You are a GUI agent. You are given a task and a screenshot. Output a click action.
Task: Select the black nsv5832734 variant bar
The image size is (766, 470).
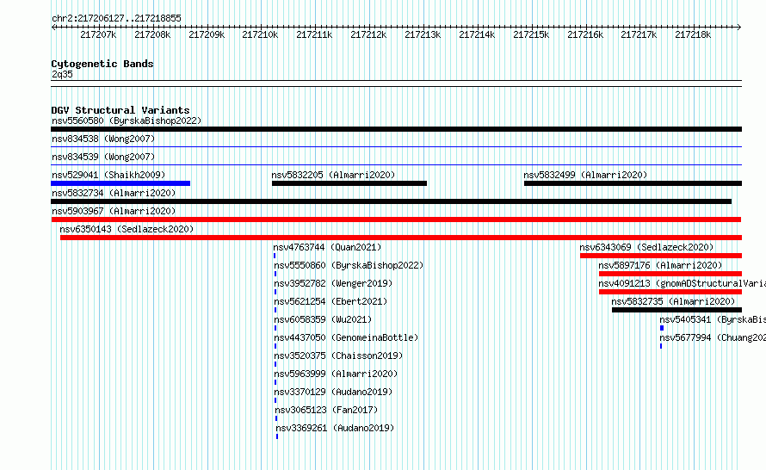click(392, 201)
